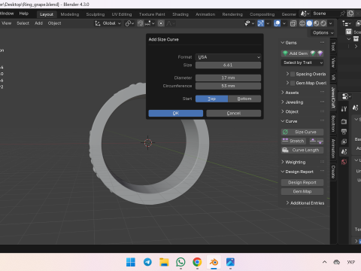This screenshot has width=361, height=271.
Task: Open viewport shading options dropdown arrow
Action: (331, 23)
